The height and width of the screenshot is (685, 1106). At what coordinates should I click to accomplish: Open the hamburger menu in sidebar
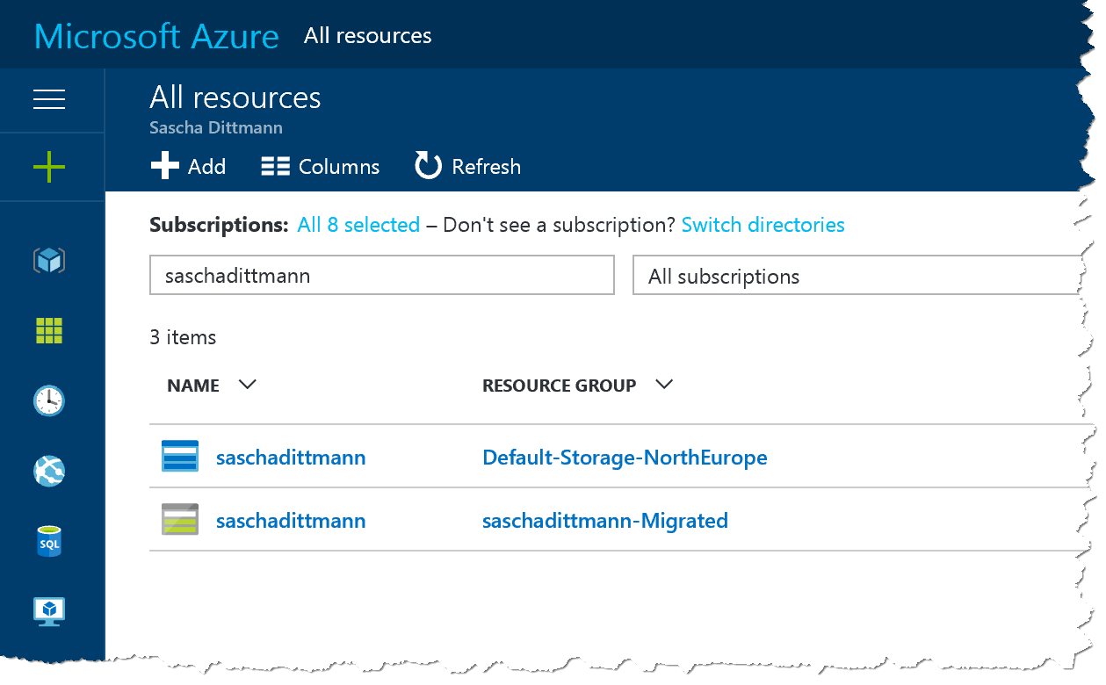49,100
